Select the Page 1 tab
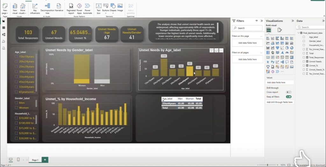The width and height of the screenshot is (326, 167). coord(35,160)
